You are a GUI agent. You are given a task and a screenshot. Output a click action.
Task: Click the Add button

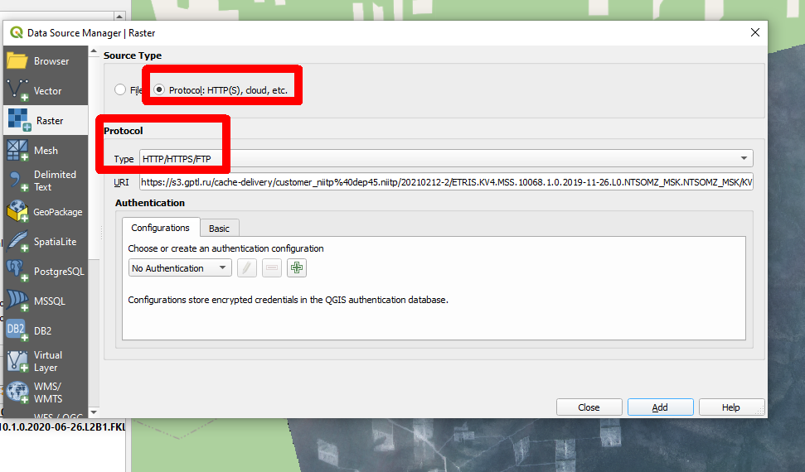pyautogui.click(x=660, y=407)
